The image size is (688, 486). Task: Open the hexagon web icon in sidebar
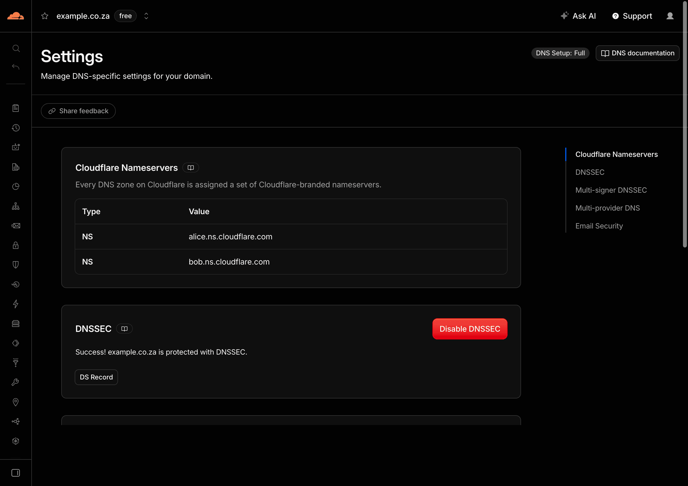click(x=16, y=441)
